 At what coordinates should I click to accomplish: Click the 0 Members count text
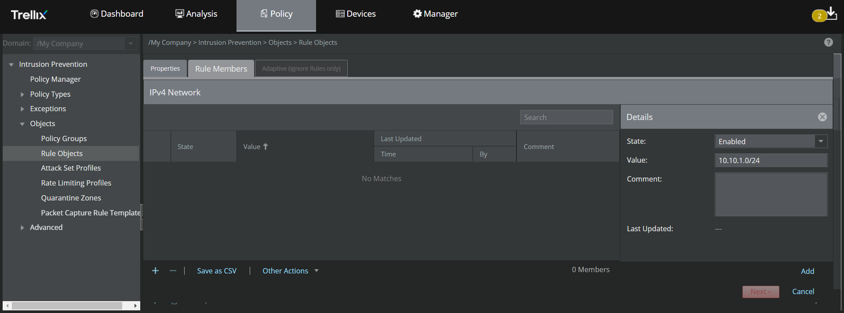coord(590,269)
